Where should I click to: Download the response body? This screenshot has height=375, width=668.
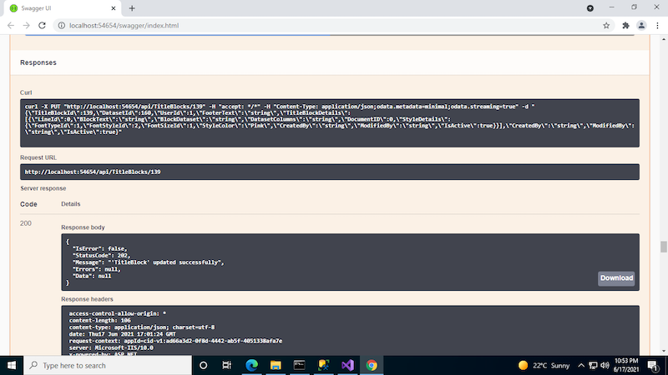pos(616,278)
